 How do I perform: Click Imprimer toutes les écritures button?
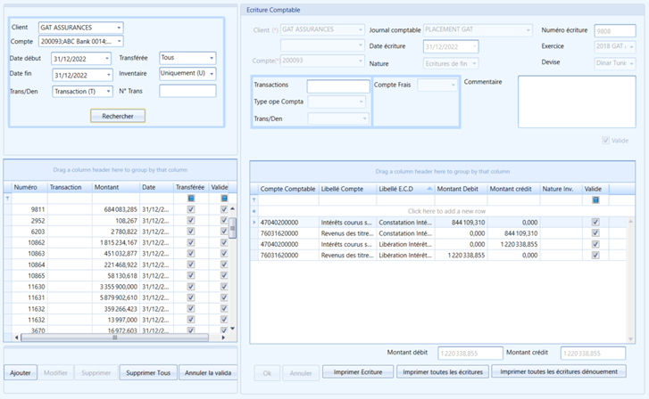[443, 371]
